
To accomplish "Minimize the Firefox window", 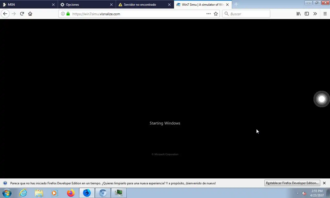I will pos(308,3).
